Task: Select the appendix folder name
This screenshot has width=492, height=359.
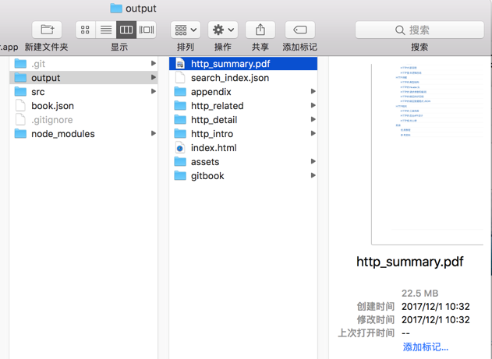Action: [x=211, y=92]
